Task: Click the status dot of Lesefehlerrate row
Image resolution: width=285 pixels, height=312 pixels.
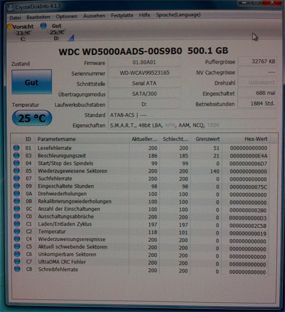Action: tap(17, 148)
